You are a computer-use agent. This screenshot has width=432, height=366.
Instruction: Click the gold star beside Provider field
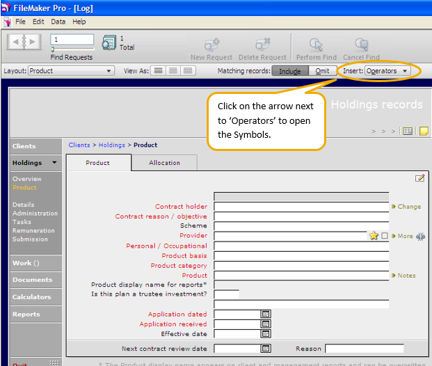coord(374,236)
